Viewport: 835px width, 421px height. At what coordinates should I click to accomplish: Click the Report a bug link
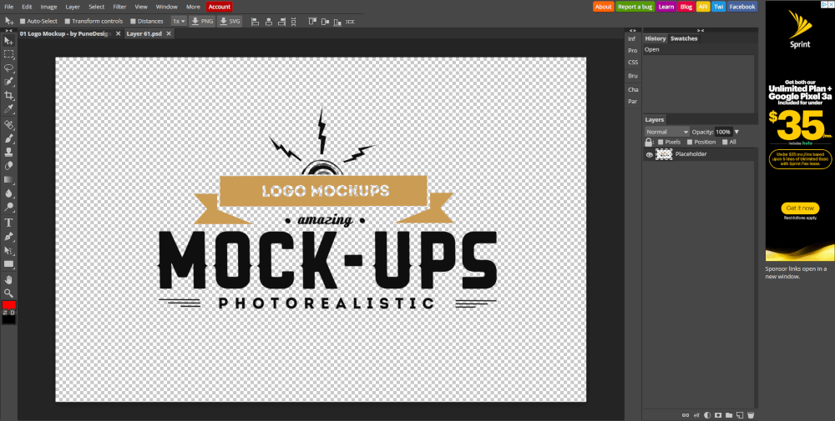(x=635, y=7)
